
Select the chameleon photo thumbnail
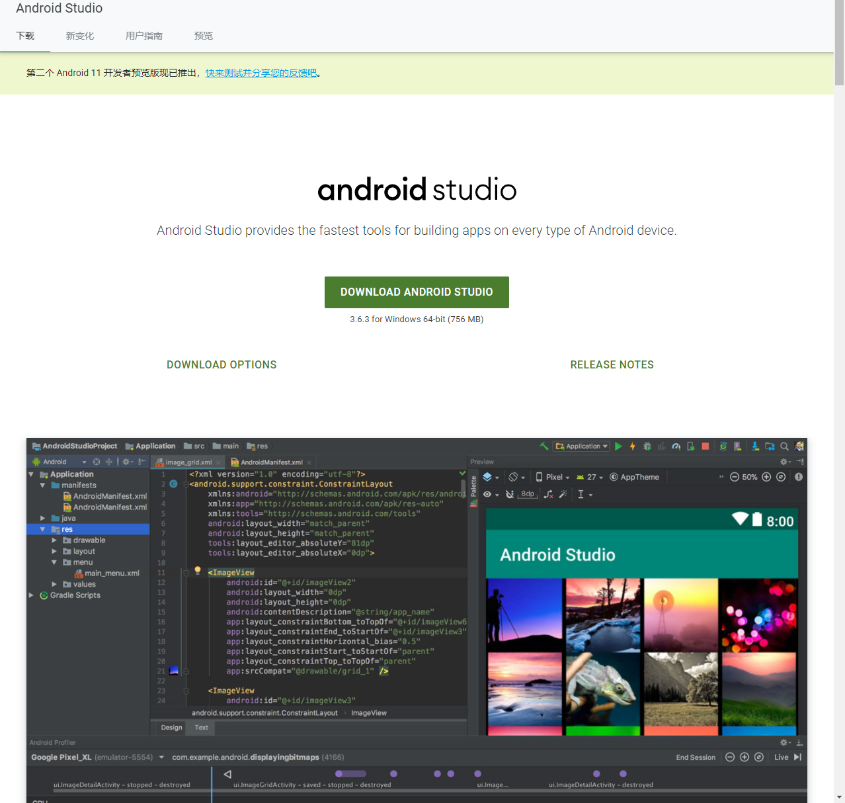(x=602, y=689)
